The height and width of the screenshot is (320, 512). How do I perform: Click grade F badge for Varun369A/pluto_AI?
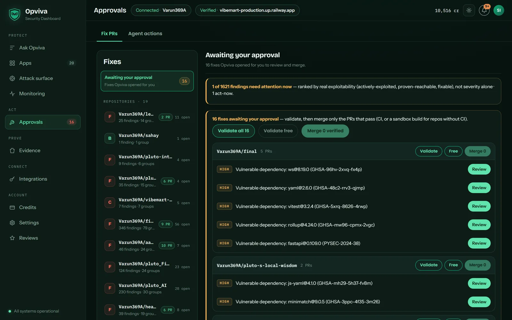[110, 288]
